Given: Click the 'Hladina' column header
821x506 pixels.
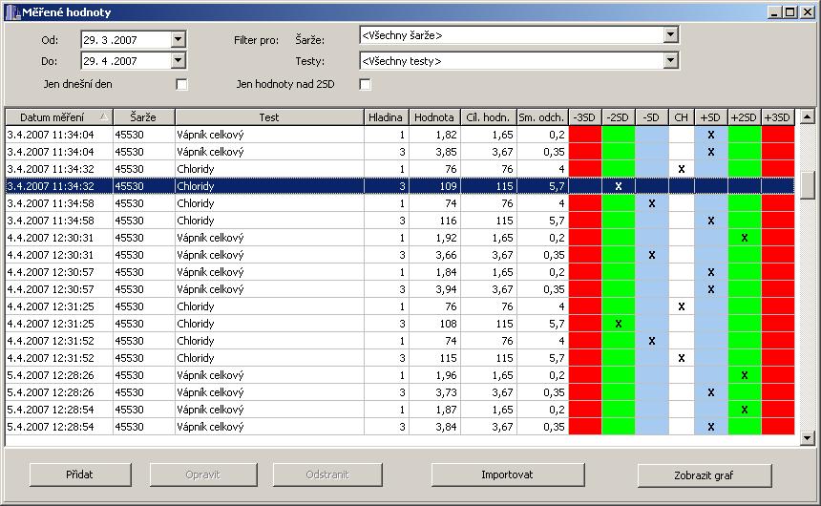Looking at the screenshot, I should tap(386, 117).
